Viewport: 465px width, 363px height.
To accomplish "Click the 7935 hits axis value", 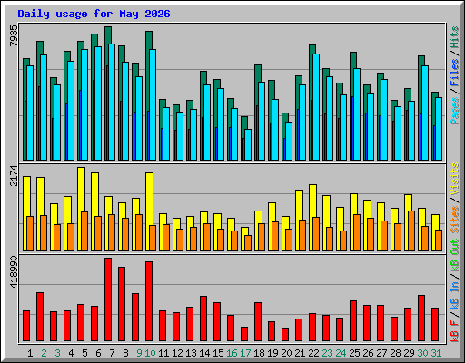I will [14, 35].
